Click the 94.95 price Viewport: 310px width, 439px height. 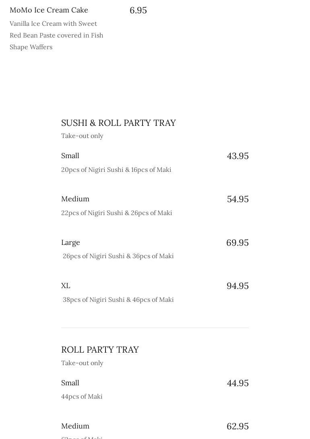pos(238,286)
